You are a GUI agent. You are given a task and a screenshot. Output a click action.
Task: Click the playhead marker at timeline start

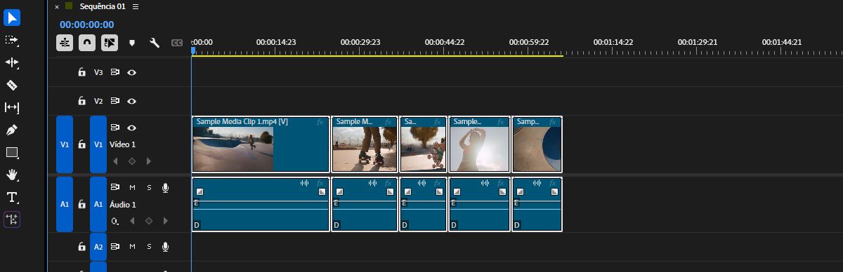(x=193, y=51)
